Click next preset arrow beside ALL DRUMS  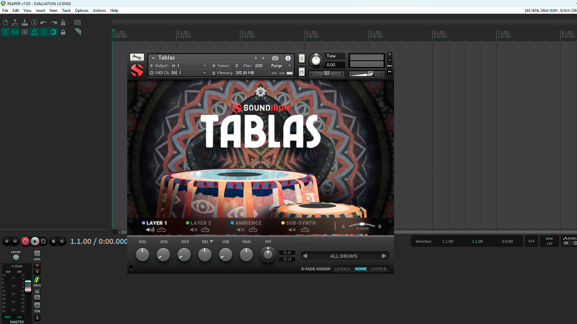coord(384,256)
